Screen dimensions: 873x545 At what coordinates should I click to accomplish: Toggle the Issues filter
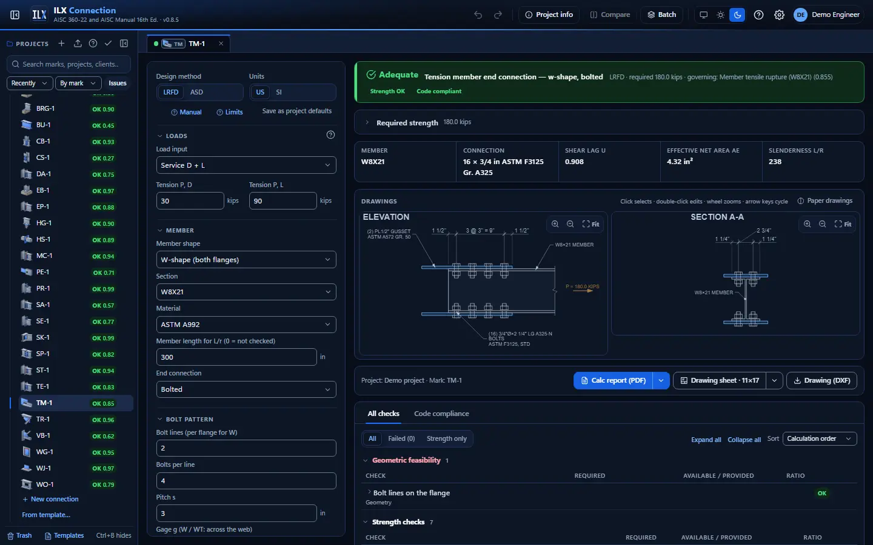click(118, 83)
